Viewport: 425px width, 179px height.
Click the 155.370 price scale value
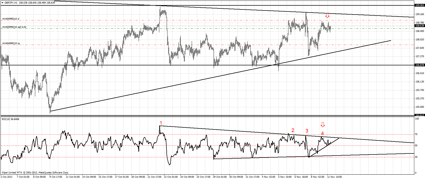(420, 99)
